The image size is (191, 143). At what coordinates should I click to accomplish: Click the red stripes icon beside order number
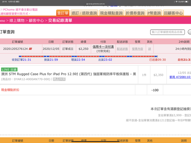(31, 49)
